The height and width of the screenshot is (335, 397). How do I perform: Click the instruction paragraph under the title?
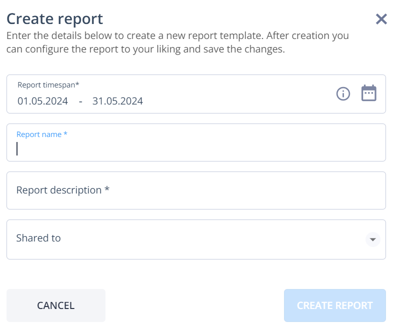pos(177,42)
